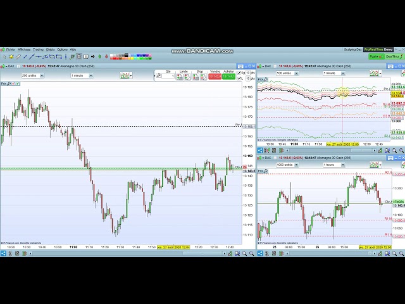The height and width of the screenshot is (304, 405).
Task: Select the horizontal line drawing tool
Action: tap(39, 56)
